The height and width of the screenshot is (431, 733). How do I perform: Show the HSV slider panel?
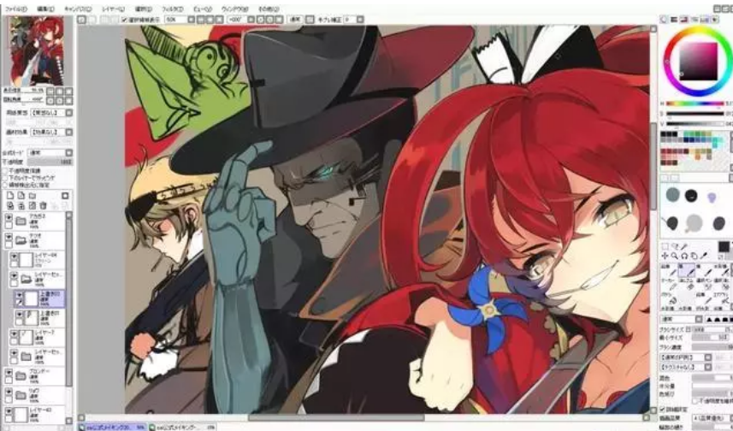point(684,20)
